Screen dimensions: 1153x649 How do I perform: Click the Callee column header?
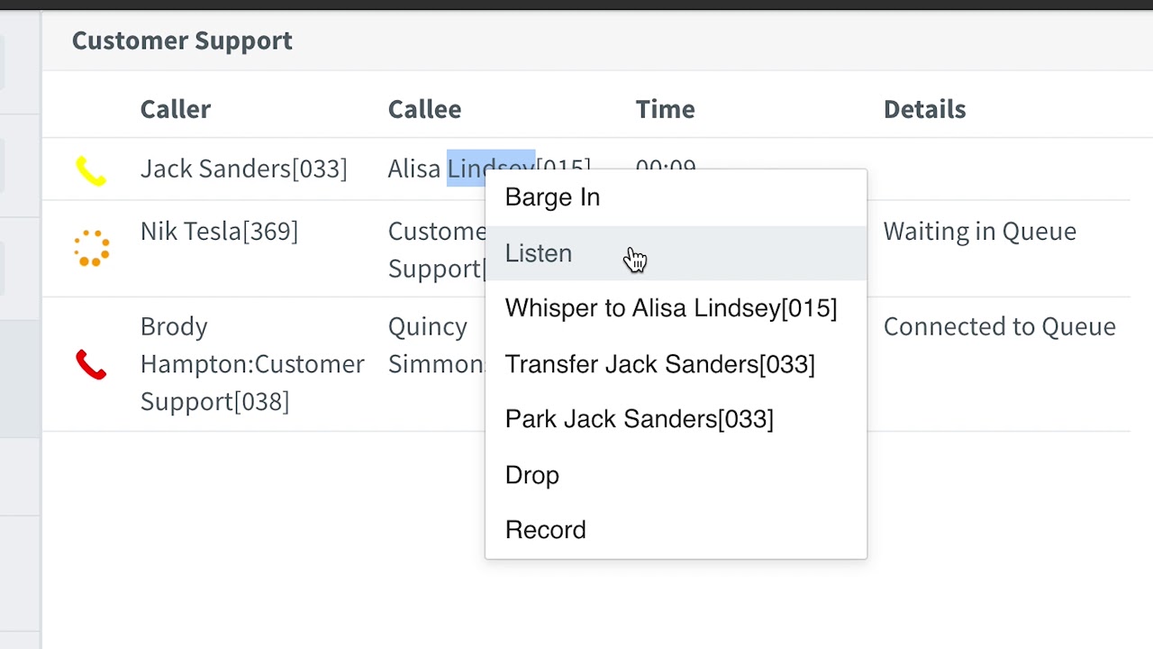[x=424, y=109]
